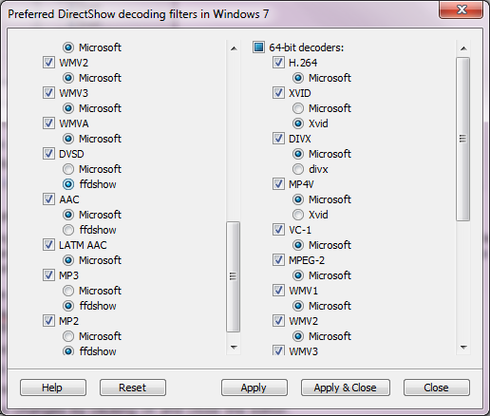The height and width of the screenshot is (416, 490).
Task: Toggle the MP4V checkbox
Action: 278,184
